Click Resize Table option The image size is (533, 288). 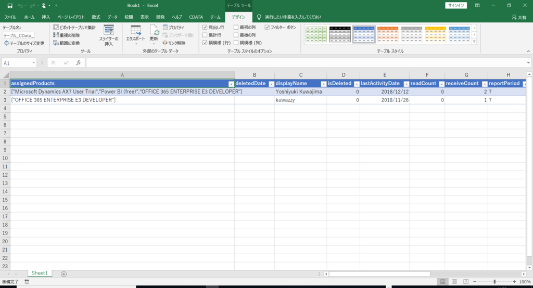[24, 43]
